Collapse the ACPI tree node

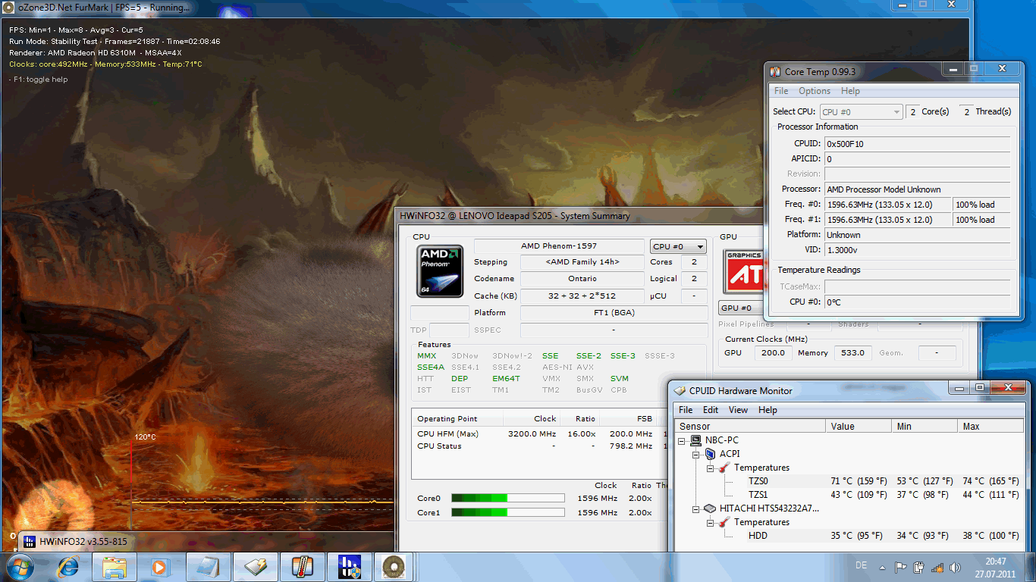(x=696, y=455)
